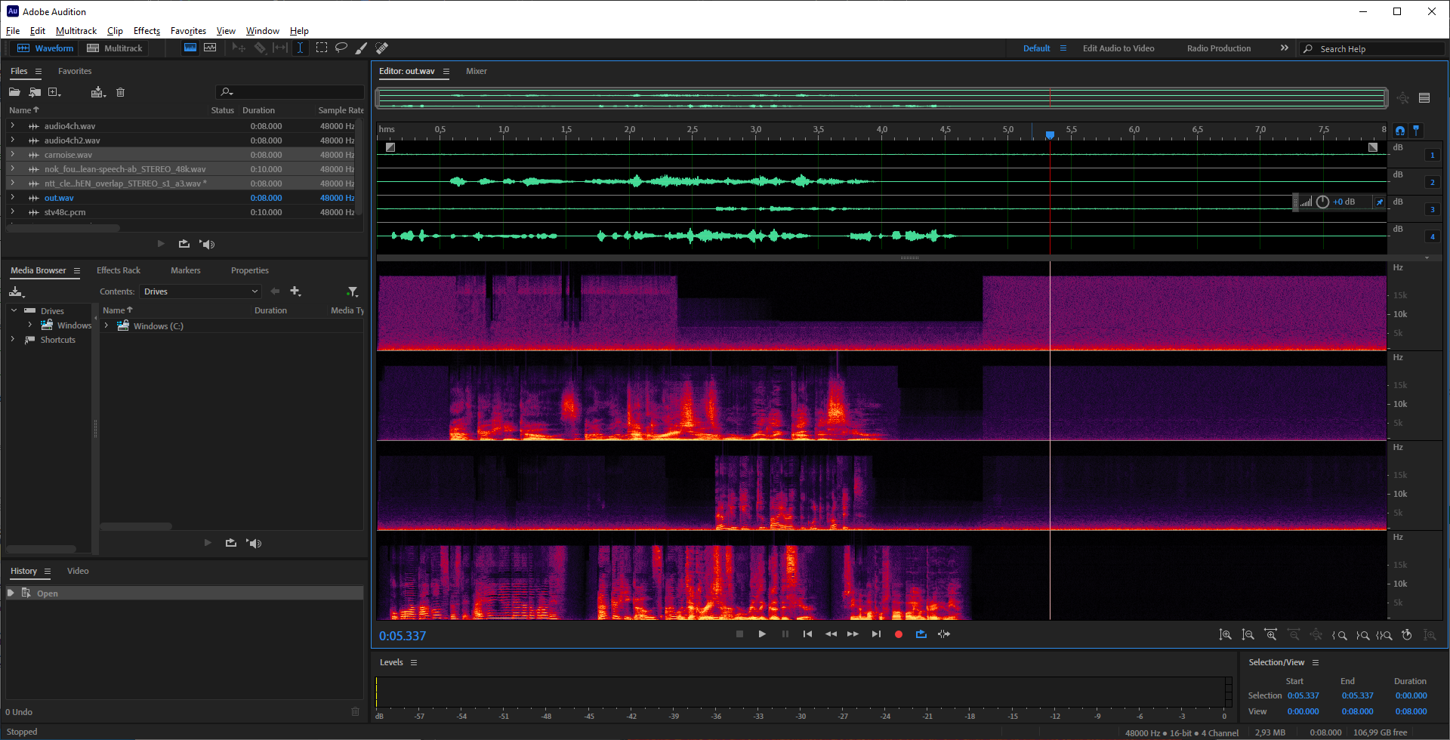Toggle channel 3 enable button
1450x740 pixels.
(x=1432, y=210)
